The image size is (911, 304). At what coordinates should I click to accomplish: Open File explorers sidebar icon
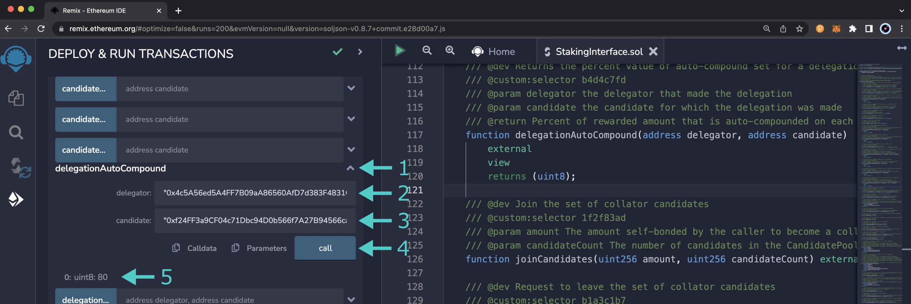(x=16, y=98)
